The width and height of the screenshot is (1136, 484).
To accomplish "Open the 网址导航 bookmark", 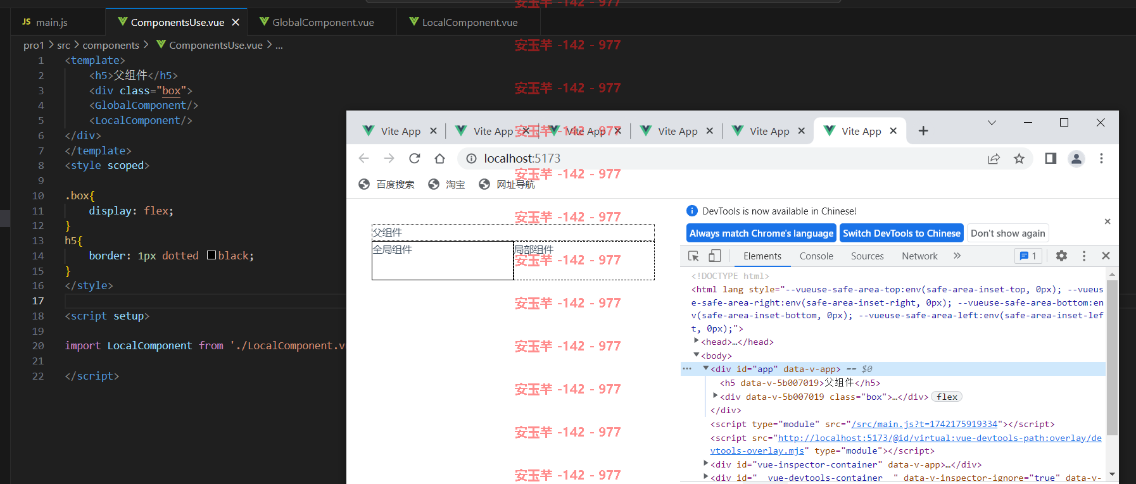I will click(x=507, y=184).
